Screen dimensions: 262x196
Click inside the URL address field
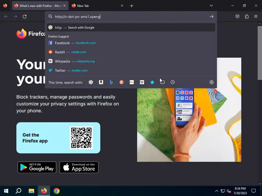tap(131, 17)
